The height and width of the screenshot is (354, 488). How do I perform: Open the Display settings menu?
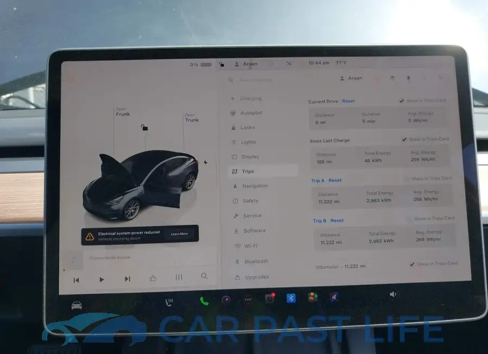(246, 156)
